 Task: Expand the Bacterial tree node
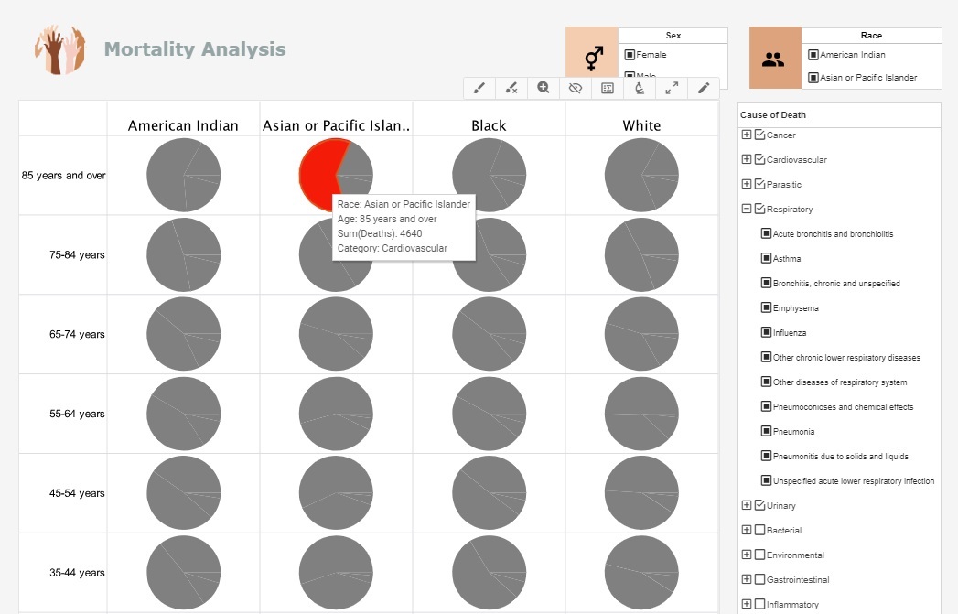pos(746,530)
